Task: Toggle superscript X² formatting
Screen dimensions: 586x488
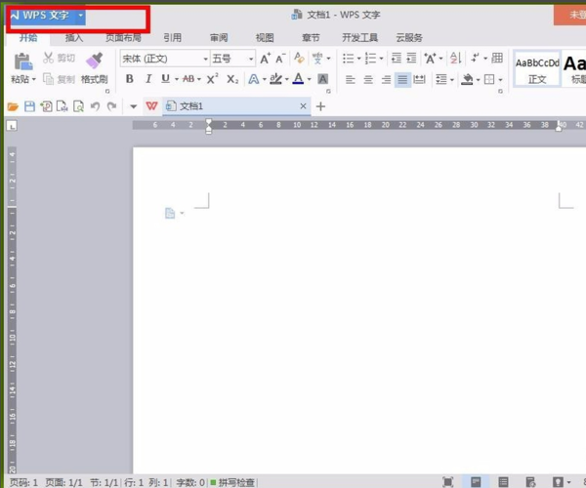Action: coord(212,79)
